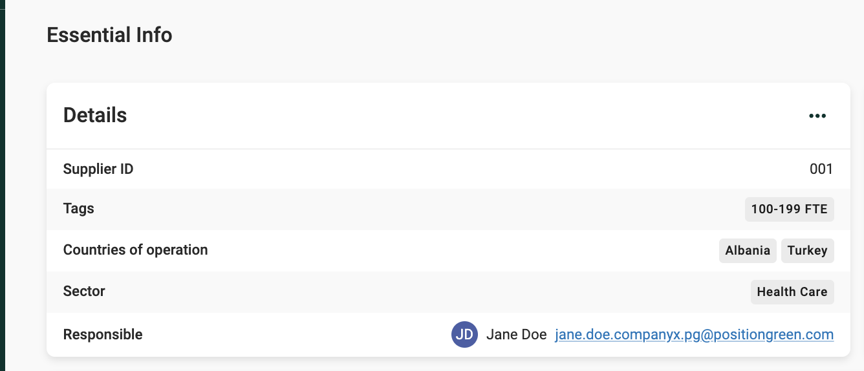
Task: Click the JD avatar circle
Action: [x=464, y=335]
